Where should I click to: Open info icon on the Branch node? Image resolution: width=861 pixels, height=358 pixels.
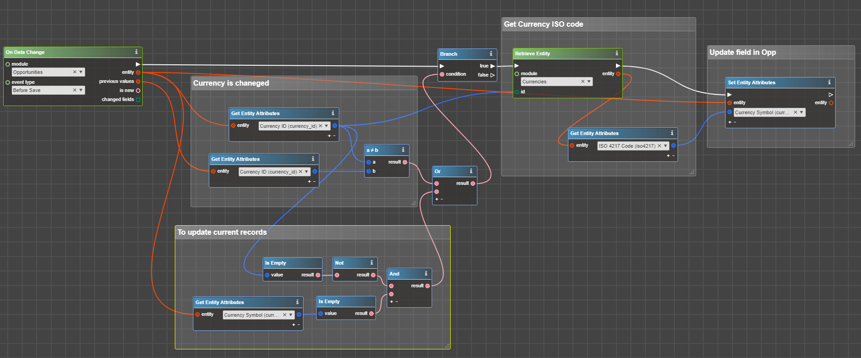pos(491,53)
